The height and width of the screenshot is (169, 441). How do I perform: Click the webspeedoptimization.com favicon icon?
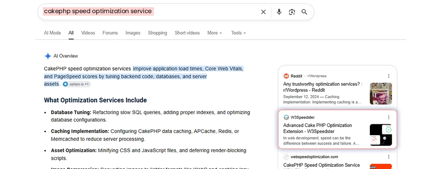tap(286, 157)
